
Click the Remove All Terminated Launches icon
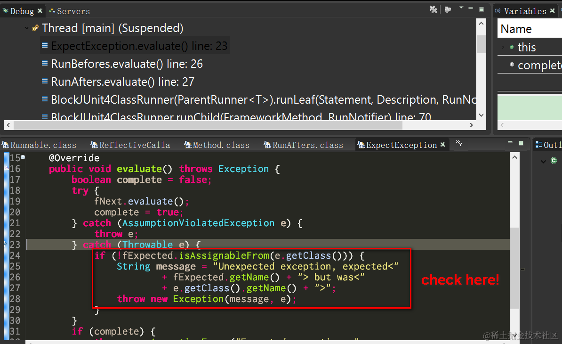point(433,9)
